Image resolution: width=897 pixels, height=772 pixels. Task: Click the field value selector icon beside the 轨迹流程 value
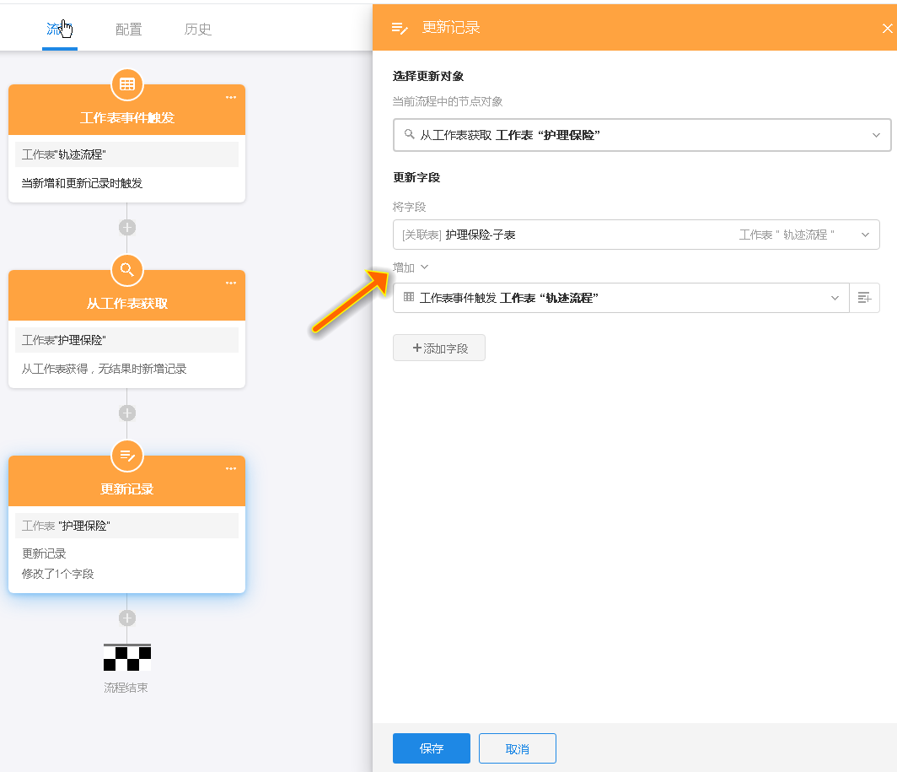[864, 298]
